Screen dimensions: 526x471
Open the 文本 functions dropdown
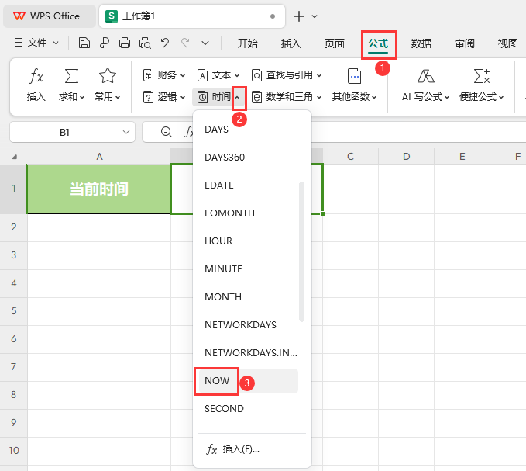tap(218, 75)
